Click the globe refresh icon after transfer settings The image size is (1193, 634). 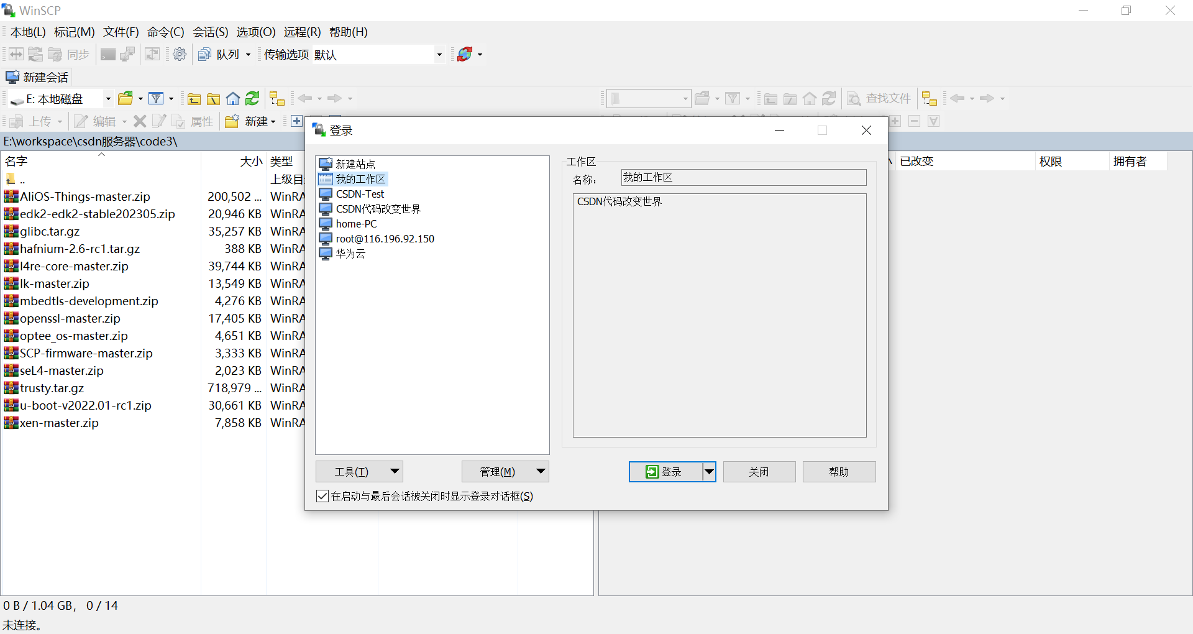click(x=465, y=55)
